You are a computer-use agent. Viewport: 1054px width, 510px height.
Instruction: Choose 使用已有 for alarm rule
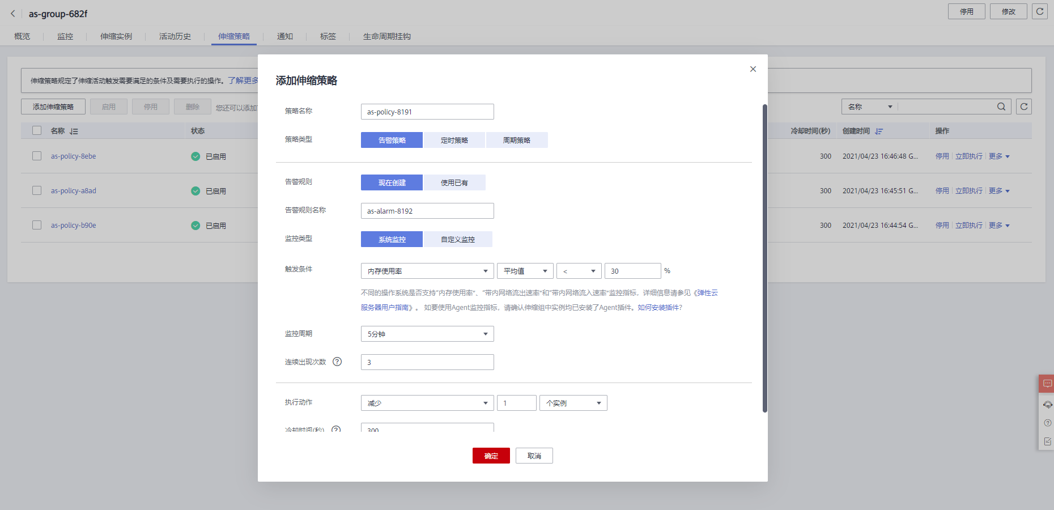[x=454, y=182]
